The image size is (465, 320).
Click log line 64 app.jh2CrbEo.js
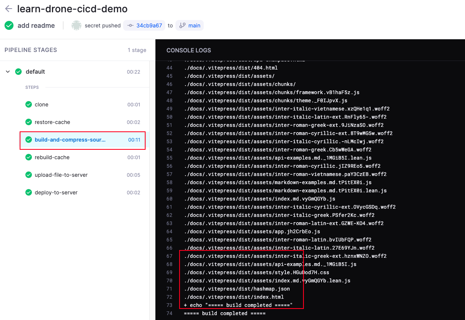click(252, 231)
